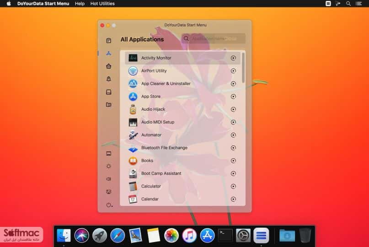Viewport: 369px width, 247px height.
Task: Open the disk drive sidebar icon
Action: (108, 92)
